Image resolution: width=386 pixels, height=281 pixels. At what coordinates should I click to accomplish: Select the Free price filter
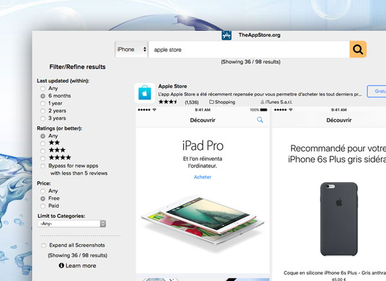[x=43, y=198]
